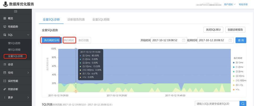Image resolution: width=254 pixels, height=106 pixels.
Task: Open 慢SQL明细 in the sidebar
Action: (x=14, y=50)
